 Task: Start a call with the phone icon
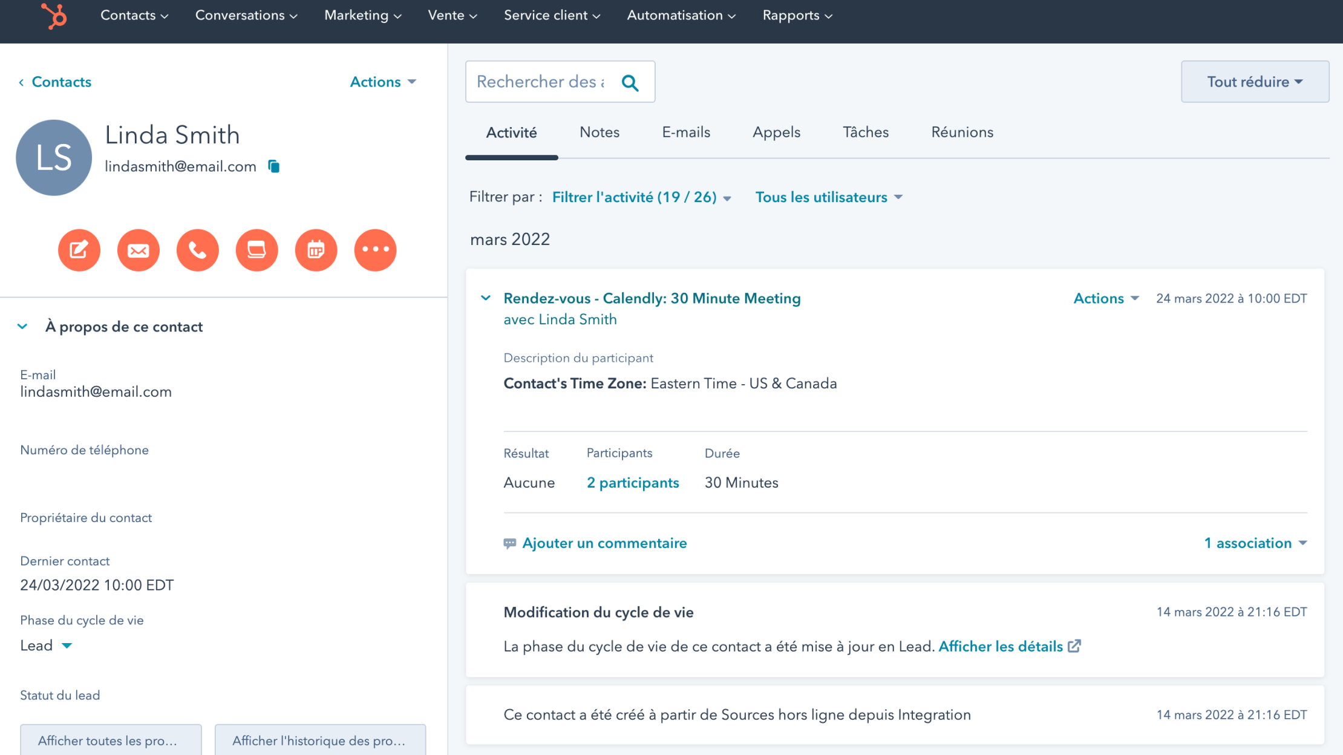(198, 250)
